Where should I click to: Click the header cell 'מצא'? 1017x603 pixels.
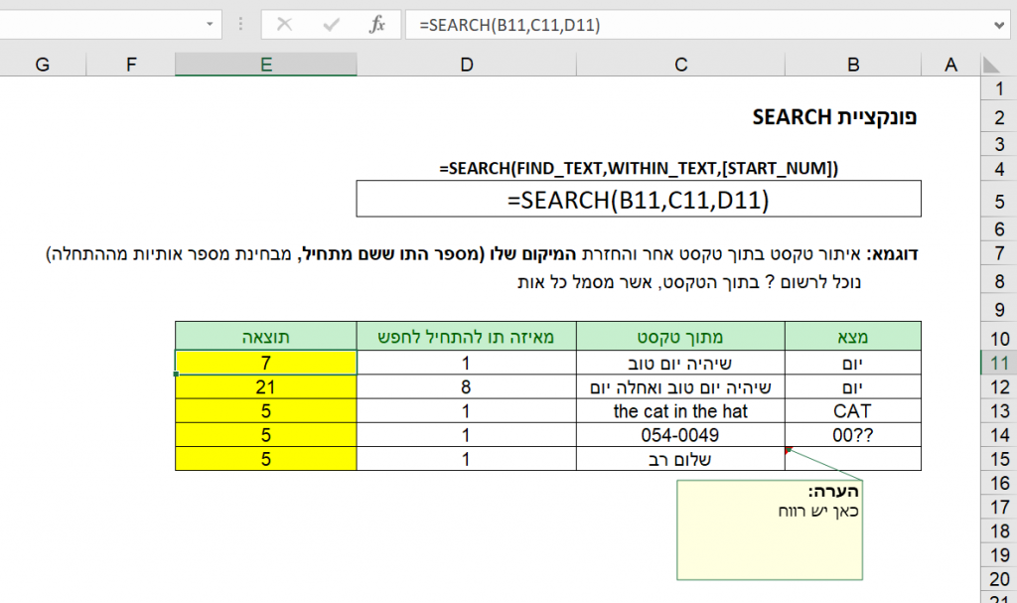[x=853, y=336]
